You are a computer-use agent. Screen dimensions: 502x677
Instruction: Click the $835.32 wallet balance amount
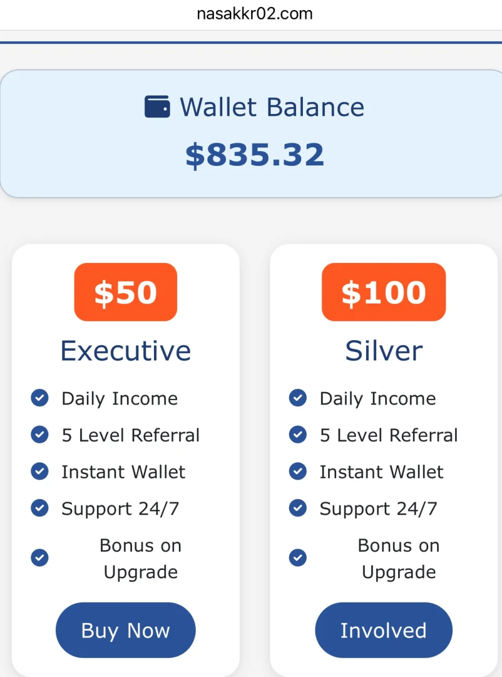[x=255, y=155]
